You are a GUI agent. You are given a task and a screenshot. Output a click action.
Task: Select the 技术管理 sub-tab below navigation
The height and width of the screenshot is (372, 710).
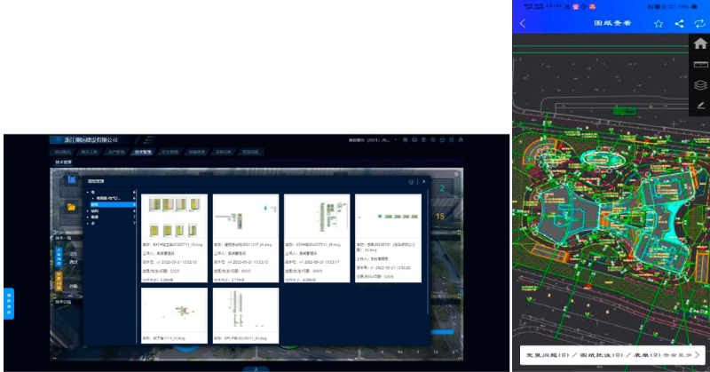(x=63, y=162)
